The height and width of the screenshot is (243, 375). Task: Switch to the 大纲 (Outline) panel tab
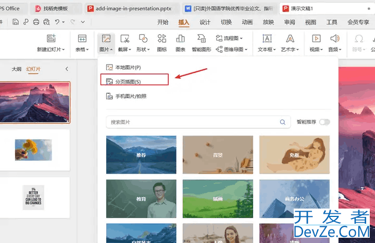pos(17,69)
